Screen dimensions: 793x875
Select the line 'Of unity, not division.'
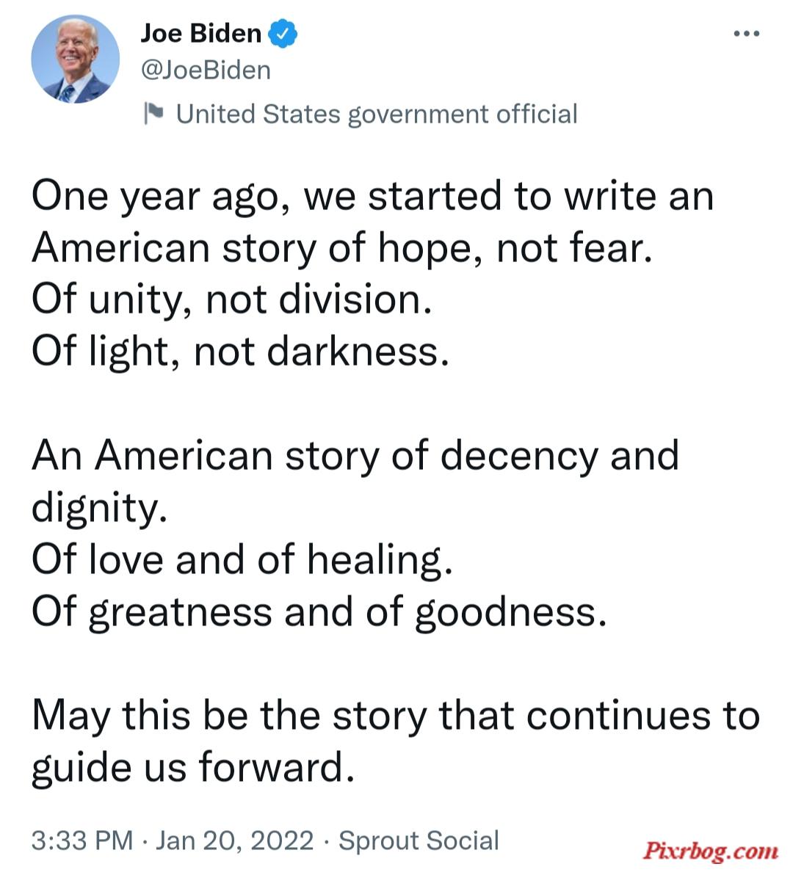pos(232,300)
